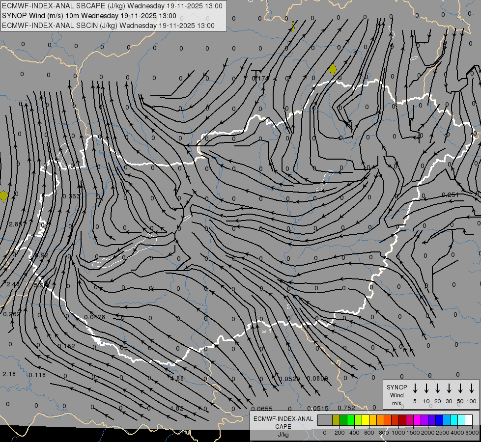Image resolution: width=481 pixels, height=442 pixels.
Task: Select the sky blue swatch in CAPE legend
Action: click(x=447, y=420)
